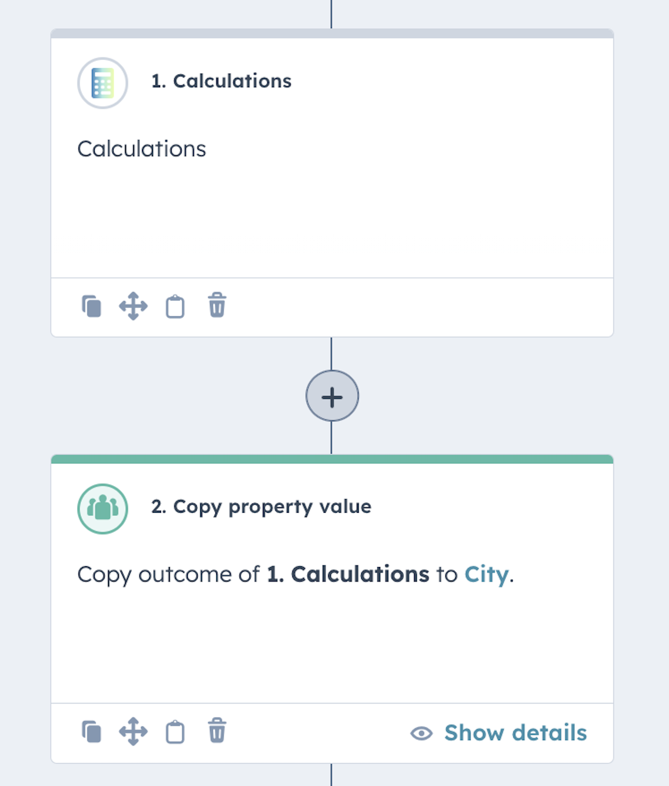Viewport: 669px width, 786px height.
Task: Click the Calculations action calculator icon
Action: click(102, 83)
